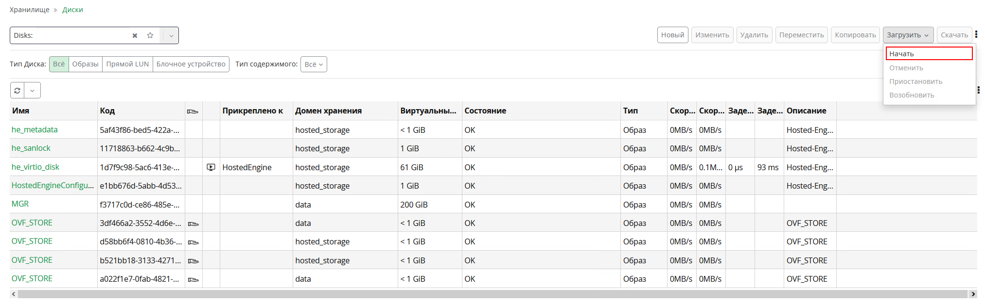The image size is (985, 305).
Task: Go to the Диски breadcrumb link
Action: pyautogui.click(x=72, y=10)
